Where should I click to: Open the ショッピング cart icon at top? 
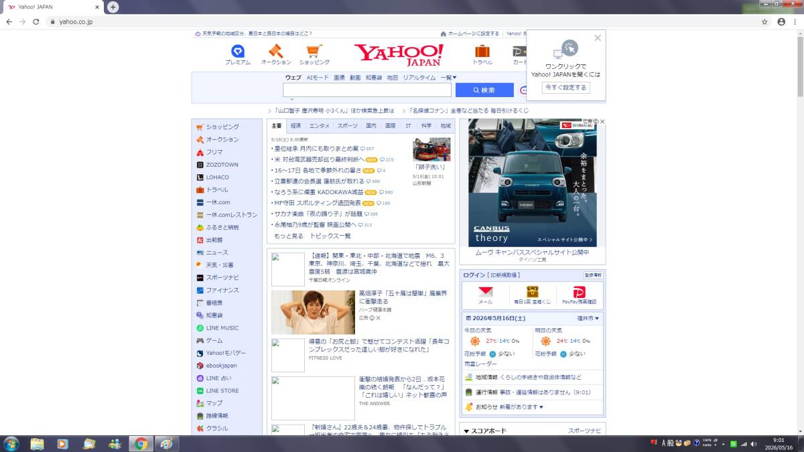pyautogui.click(x=314, y=52)
